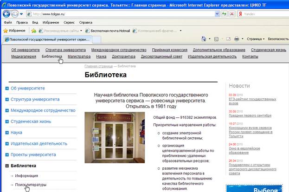The height and width of the screenshot is (192, 289).
Task: Open the Сервис menu
Action: pyautogui.click(x=69, y=22)
